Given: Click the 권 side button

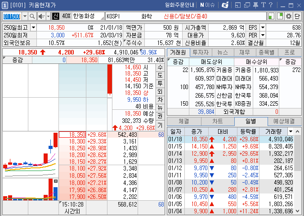Looking at the screenshot, I should tap(160, 116).
